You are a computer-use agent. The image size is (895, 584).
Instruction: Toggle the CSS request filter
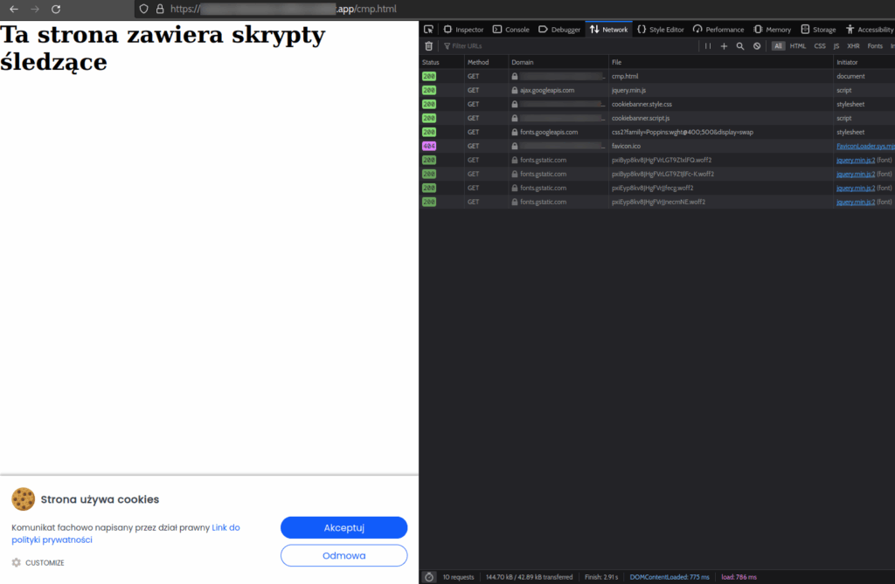click(820, 46)
